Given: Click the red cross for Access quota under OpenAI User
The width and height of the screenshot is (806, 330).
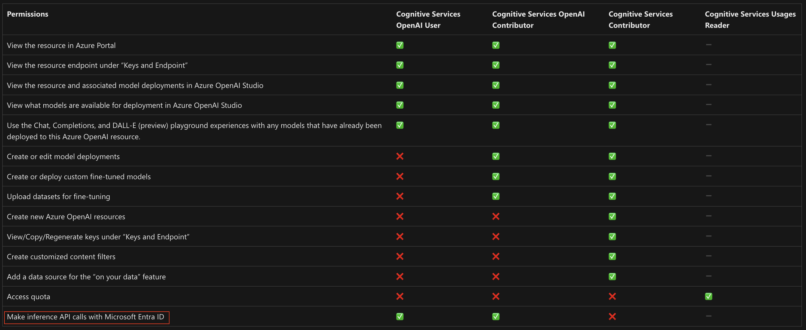Looking at the screenshot, I should point(400,296).
